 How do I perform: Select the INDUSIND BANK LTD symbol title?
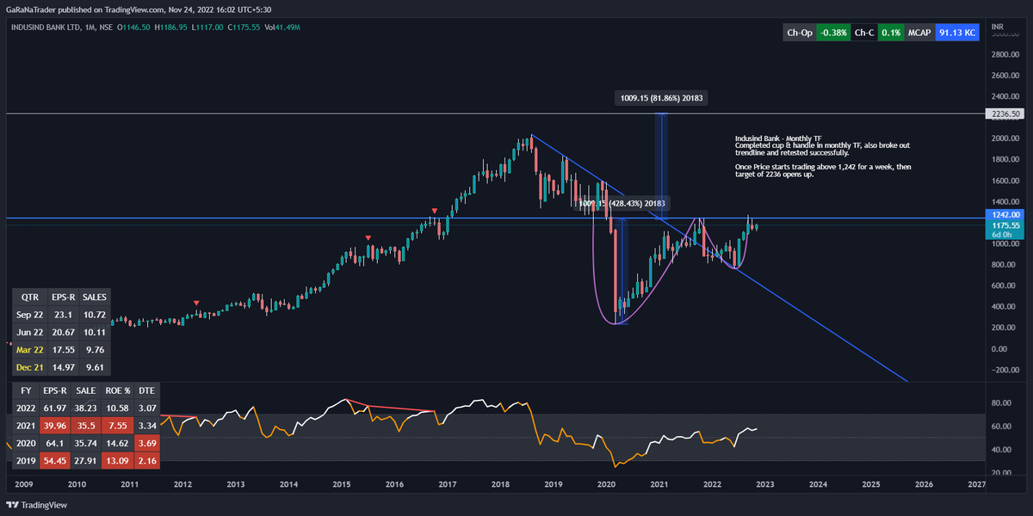[x=45, y=28]
